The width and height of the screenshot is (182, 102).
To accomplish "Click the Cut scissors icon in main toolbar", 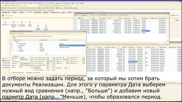I will pyautogui.click(x=9, y=5).
